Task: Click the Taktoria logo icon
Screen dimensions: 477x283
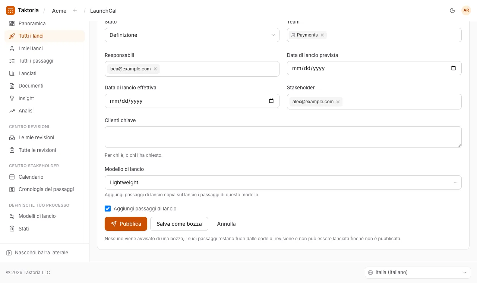Action: tap(10, 10)
